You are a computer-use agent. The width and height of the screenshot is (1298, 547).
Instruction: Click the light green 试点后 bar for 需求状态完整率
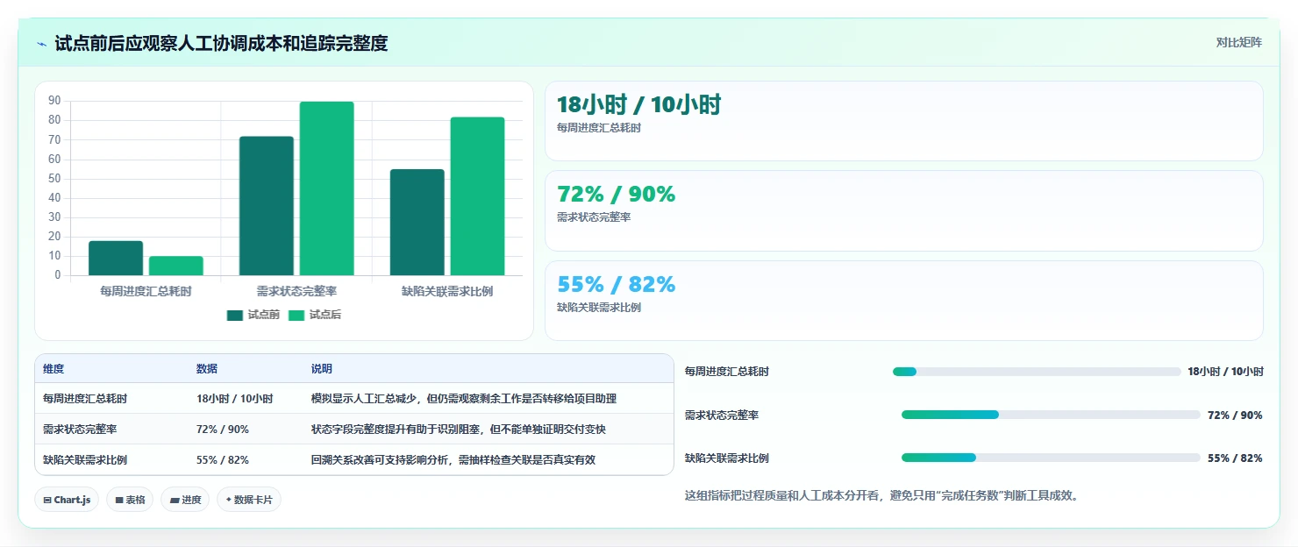[326, 188]
